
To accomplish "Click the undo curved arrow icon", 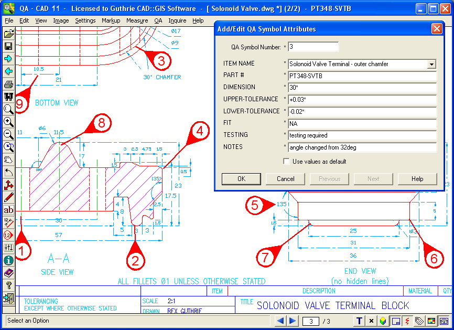I will point(9,172).
